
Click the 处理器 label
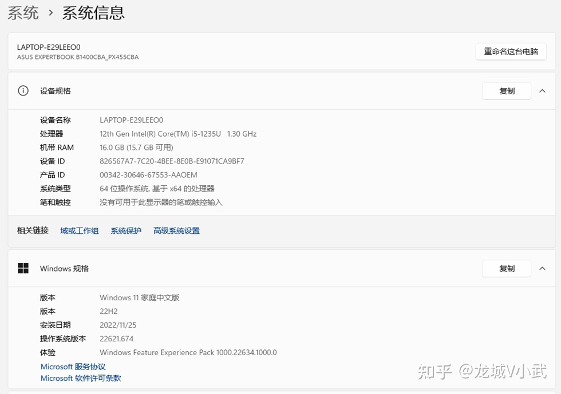click(52, 134)
